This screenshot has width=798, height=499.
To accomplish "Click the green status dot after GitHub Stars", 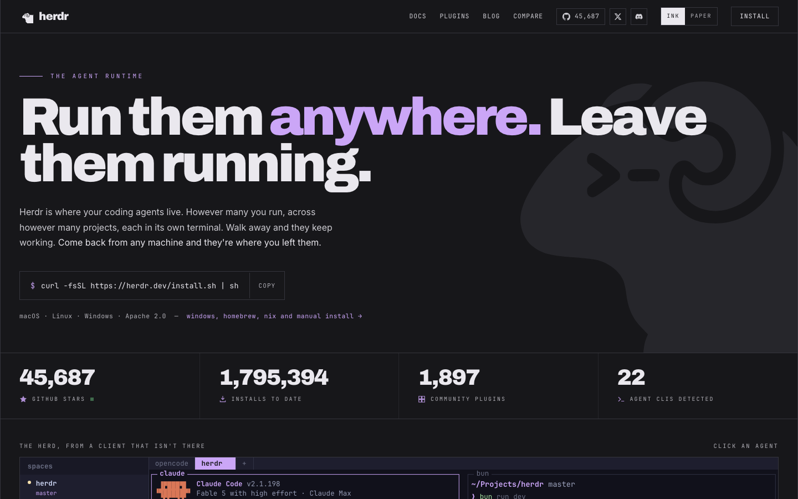I will coord(92,399).
